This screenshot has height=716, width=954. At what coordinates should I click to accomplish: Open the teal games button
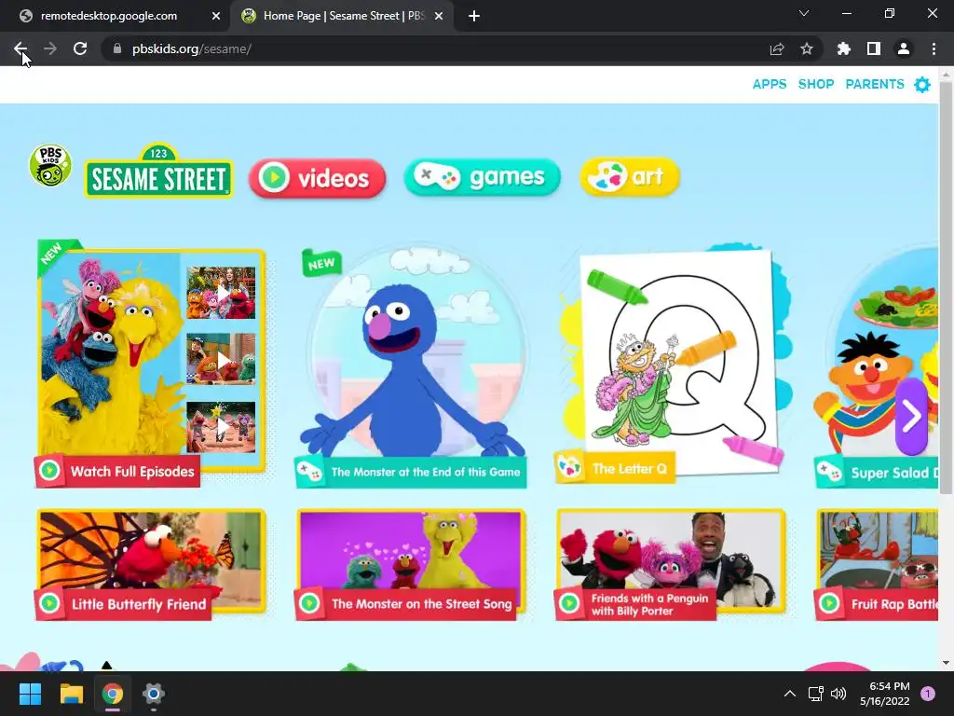[x=482, y=177]
